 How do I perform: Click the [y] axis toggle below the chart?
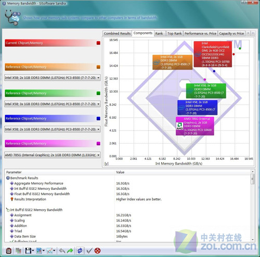pyautogui.click(x=106, y=164)
